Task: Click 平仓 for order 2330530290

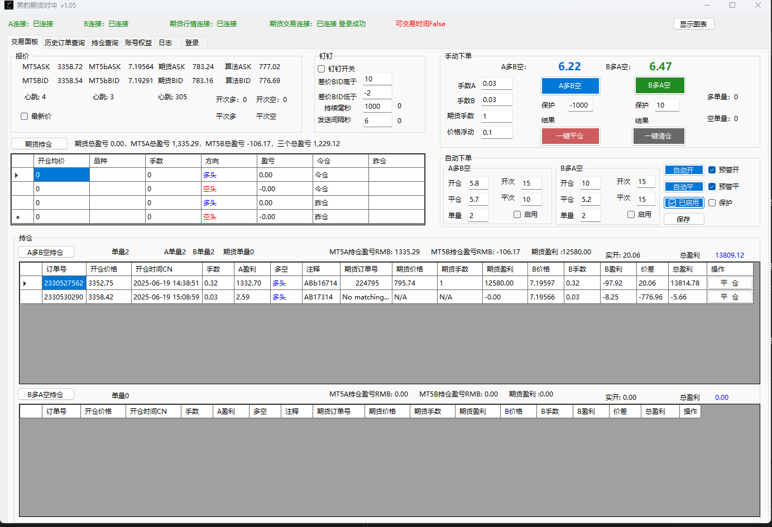Action: click(x=730, y=297)
